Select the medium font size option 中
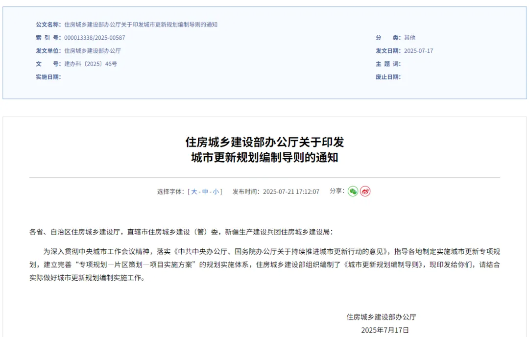This screenshot has height=337, width=529. click(206, 192)
